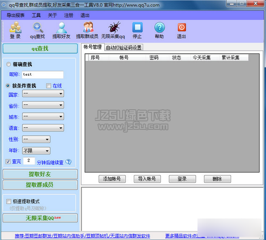Click the 添加帐号 button
Image resolution: width=266 pixels, height=240 pixels.
click(x=112, y=179)
